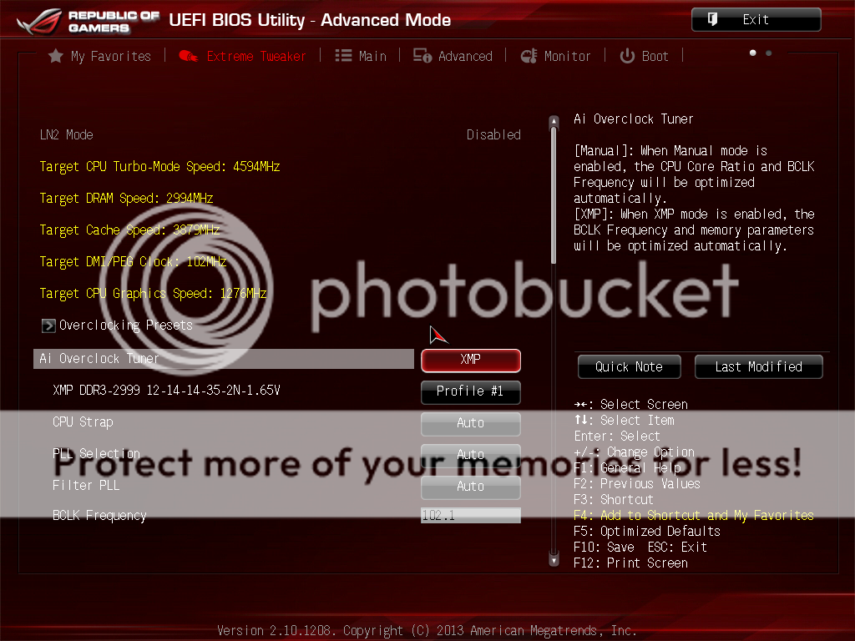Viewport: 855px width, 641px height.
Task: Click the Extreme Tweaker tab icon
Action: tap(189, 56)
